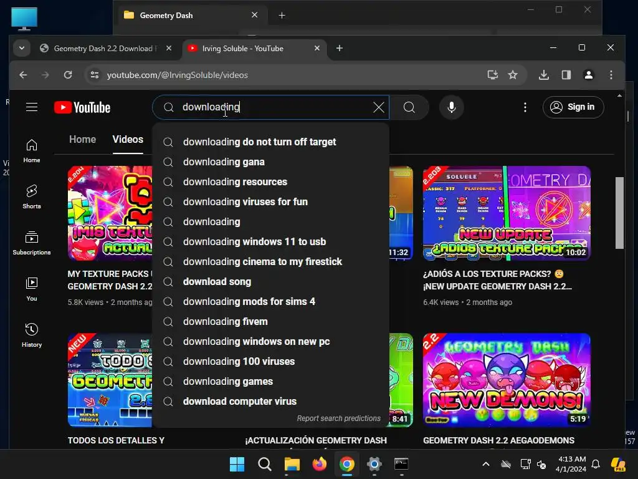Select the Irving Soluble - YouTube tab
Image resolution: width=638 pixels, height=479 pixels.
coord(254,49)
